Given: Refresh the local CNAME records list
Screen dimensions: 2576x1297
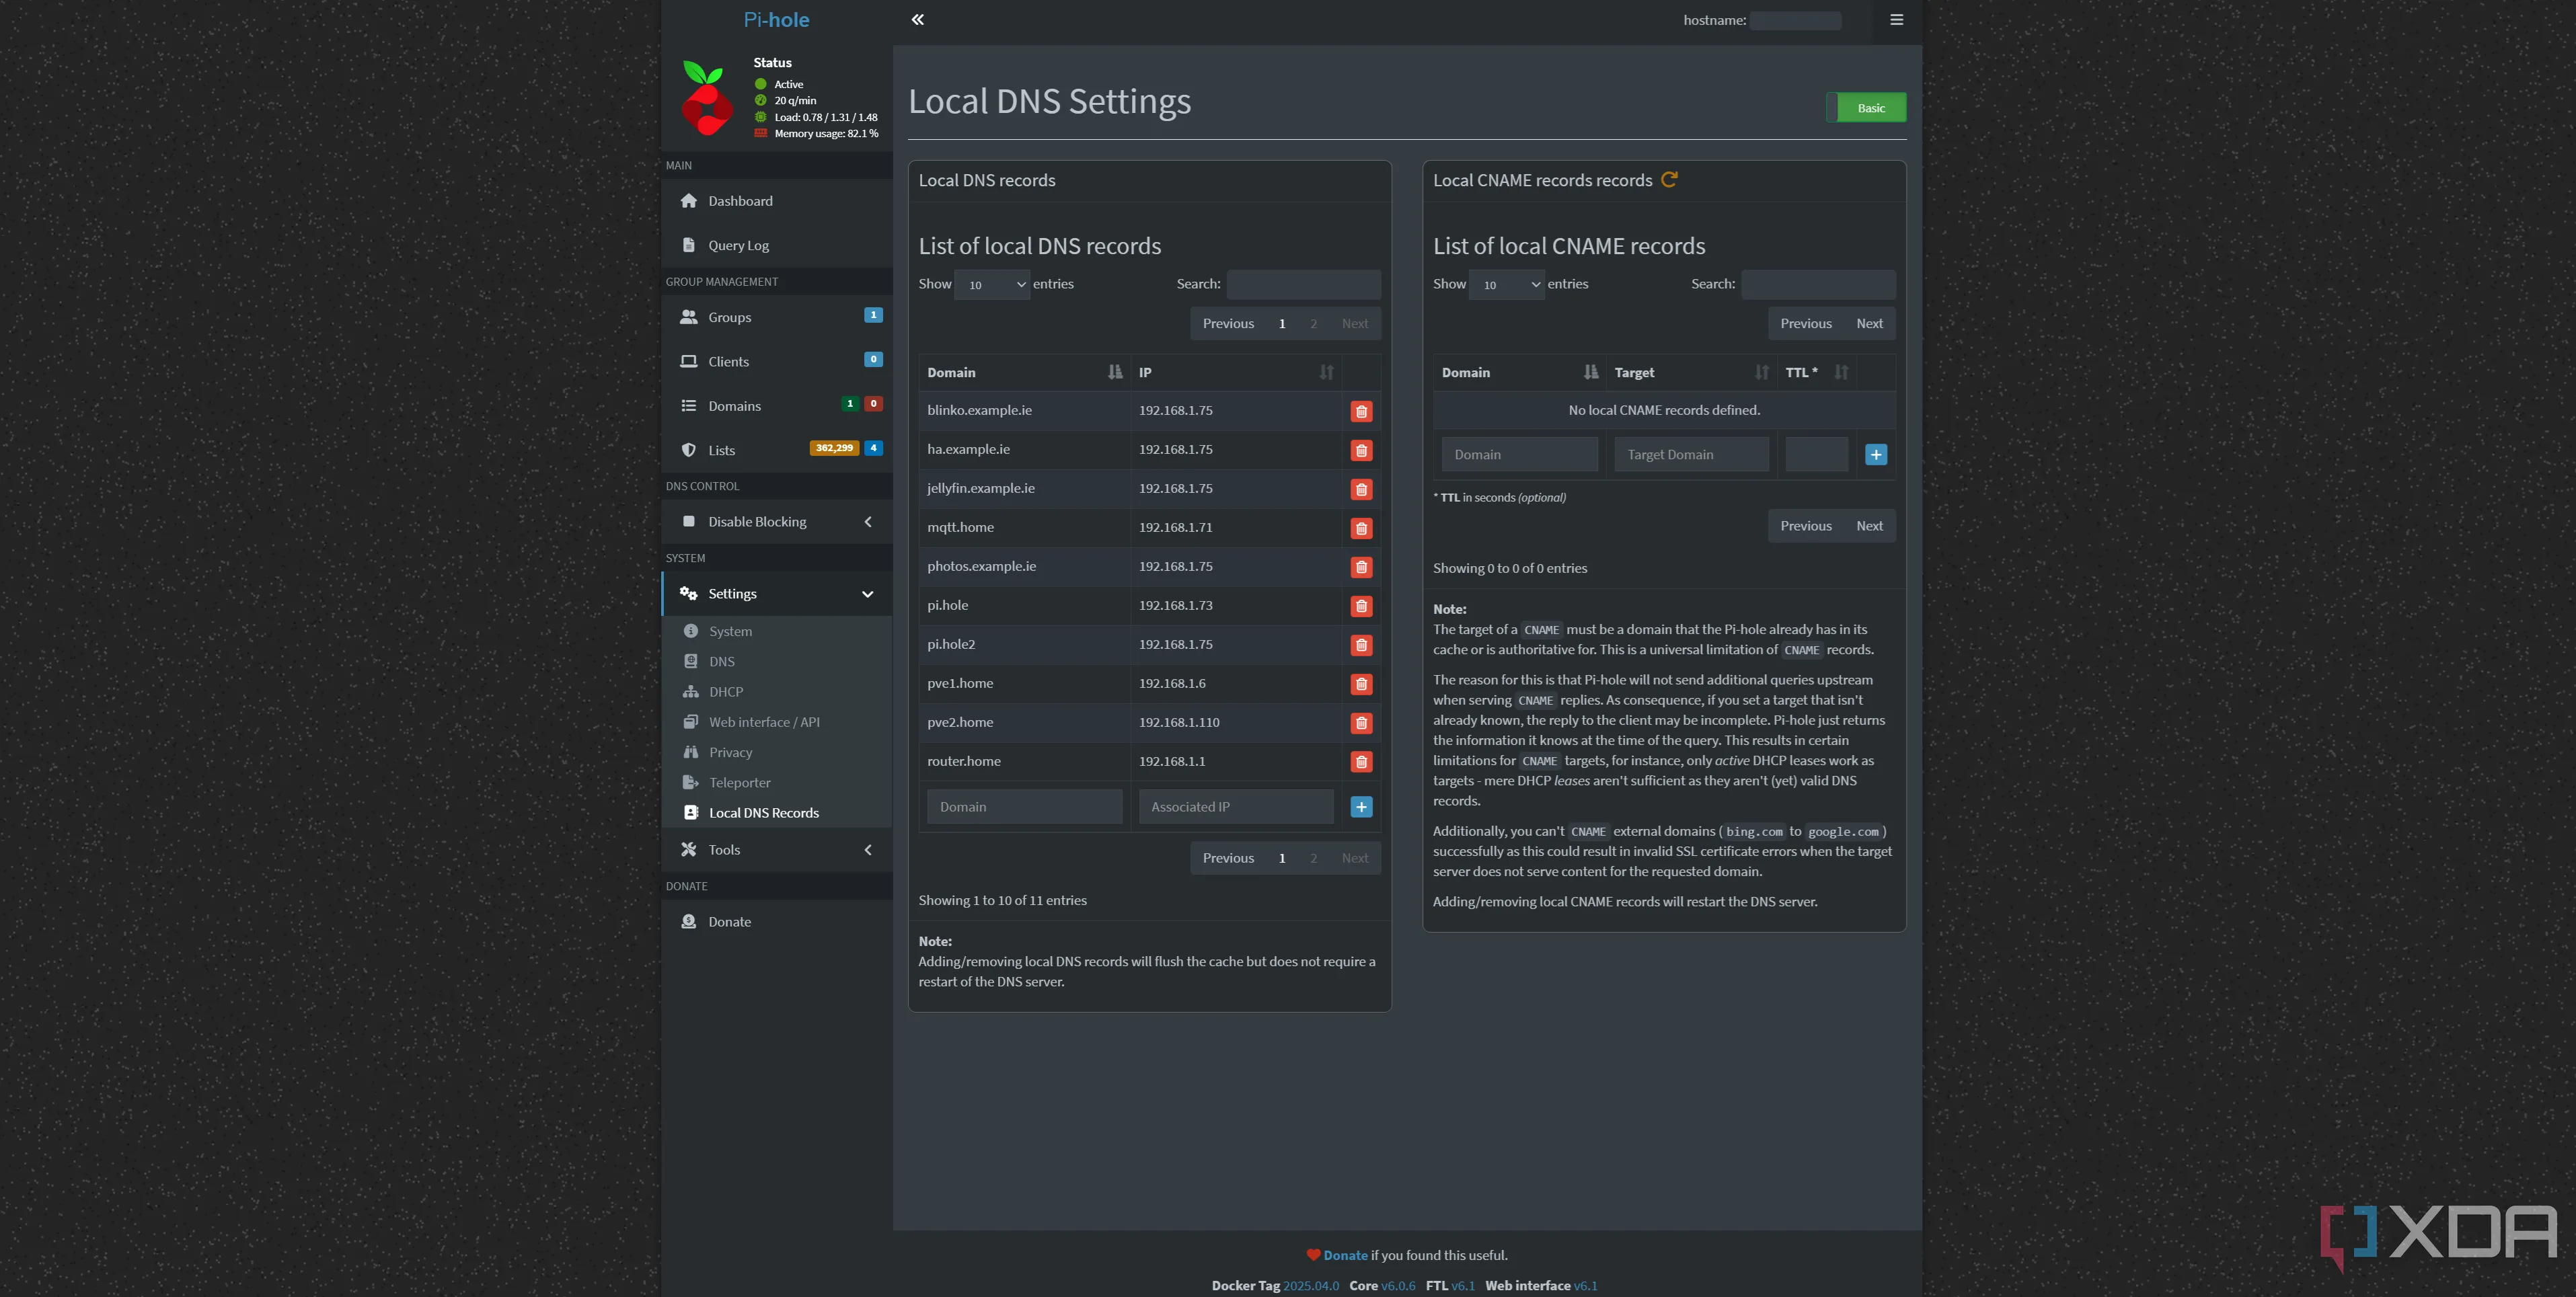Looking at the screenshot, I should (1669, 180).
